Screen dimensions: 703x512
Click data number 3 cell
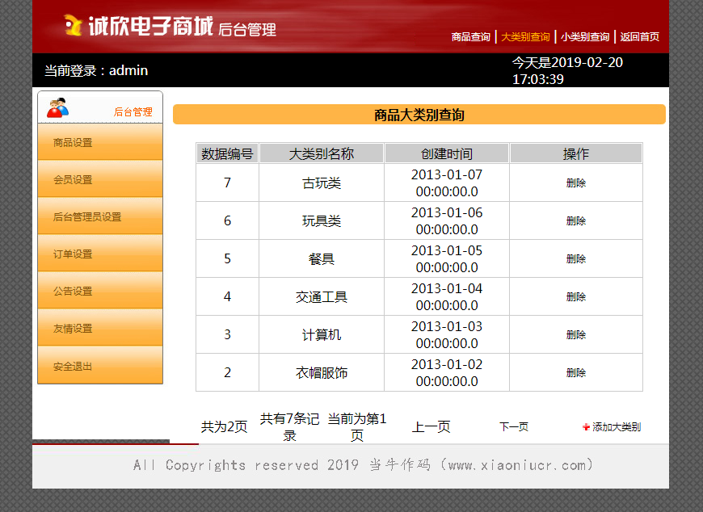click(x=227, y=334)
